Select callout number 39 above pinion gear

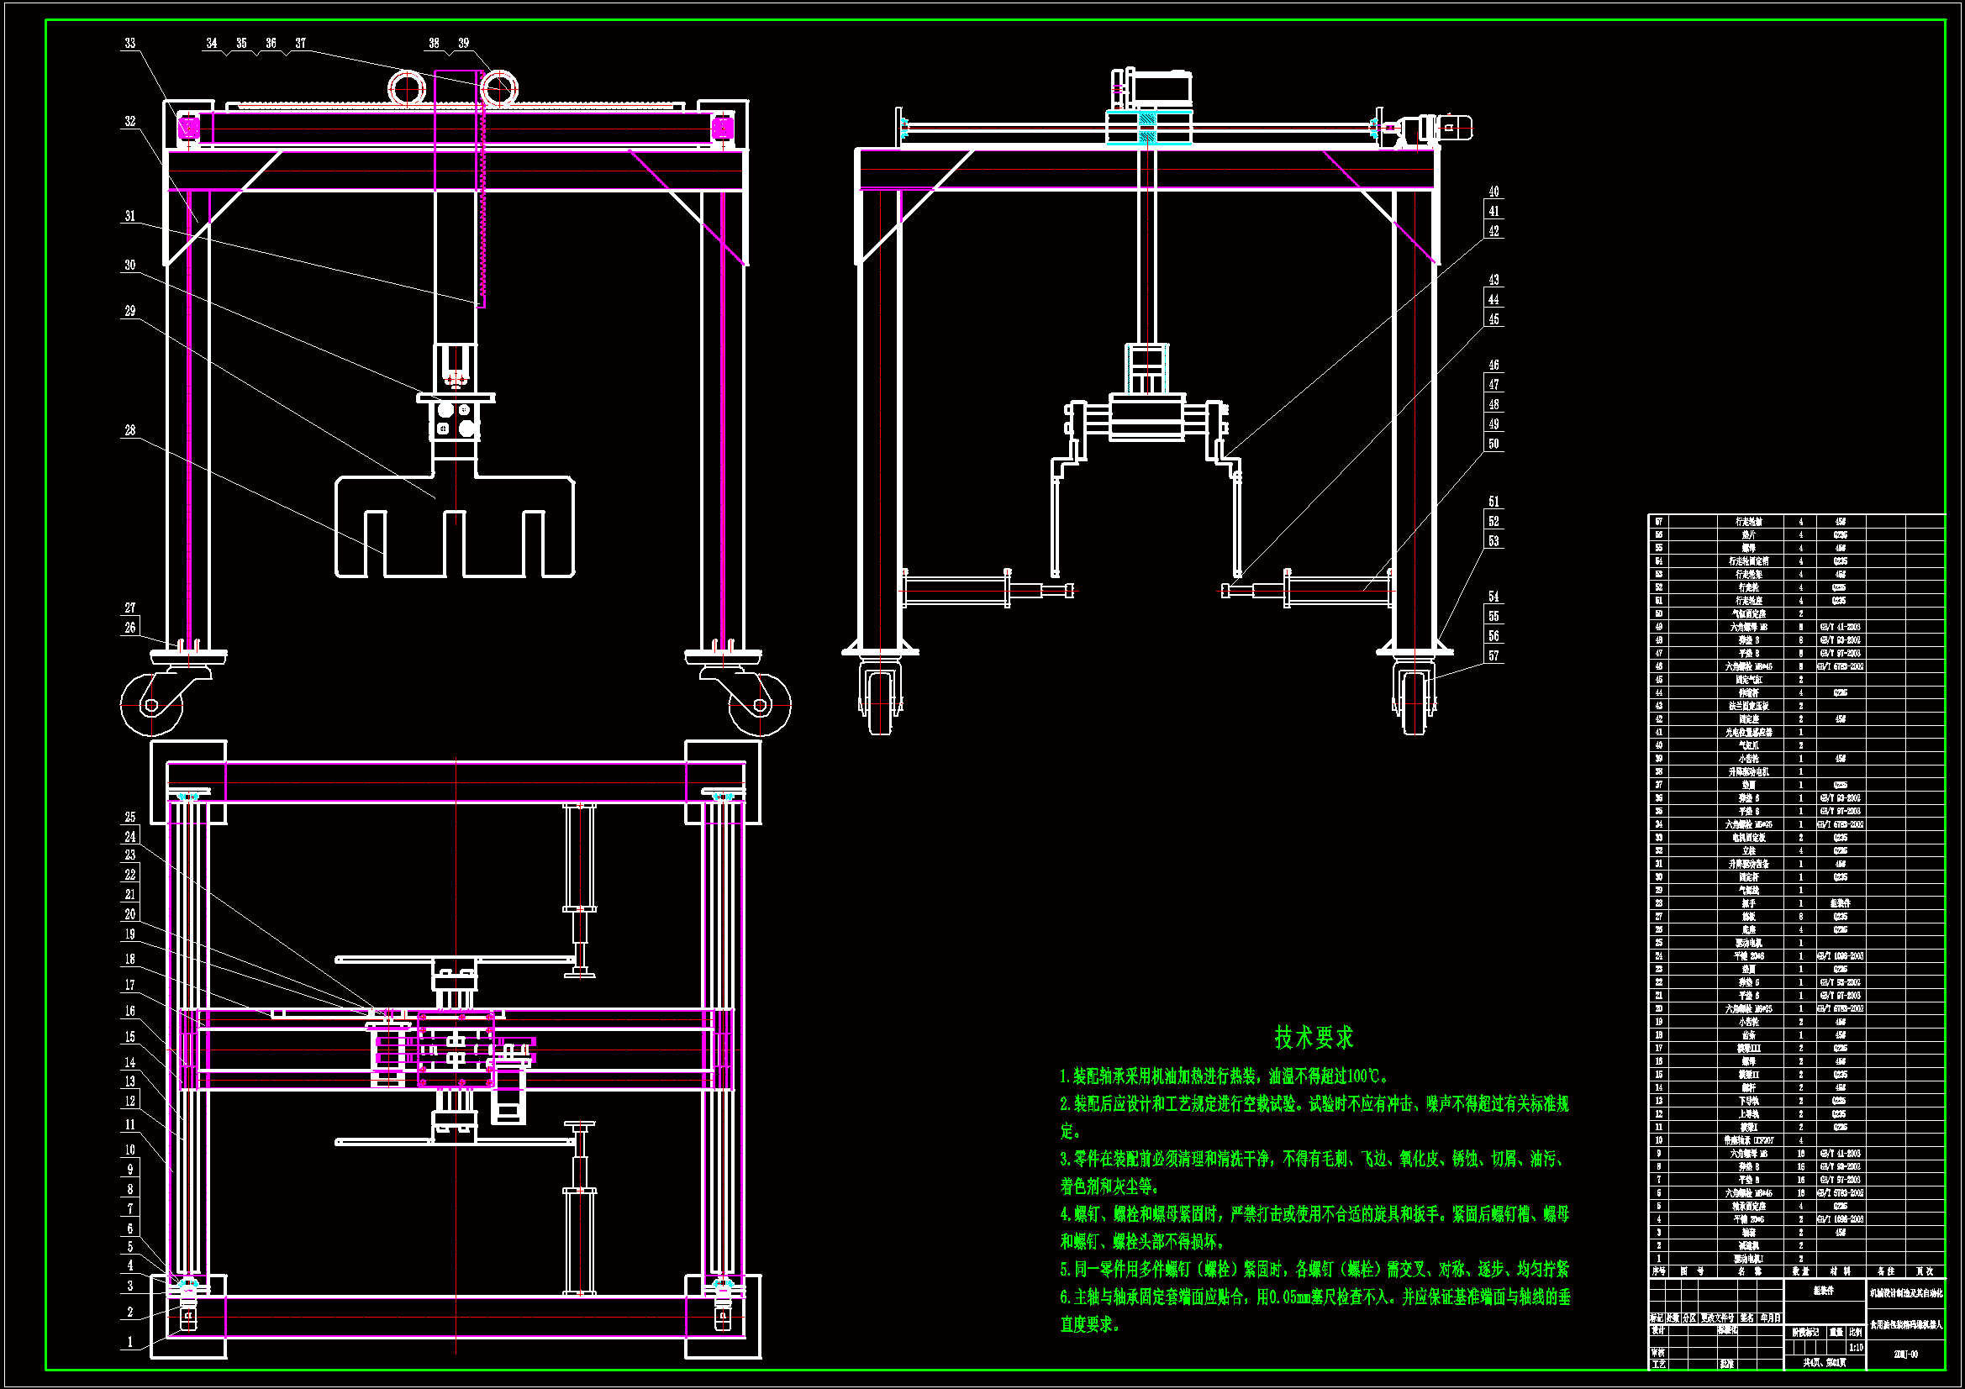[463, 44]
